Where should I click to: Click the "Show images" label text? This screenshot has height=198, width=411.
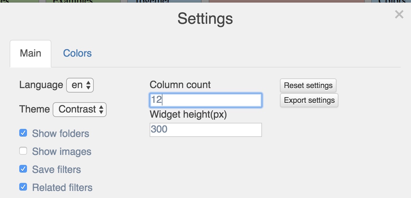point(62,152)
